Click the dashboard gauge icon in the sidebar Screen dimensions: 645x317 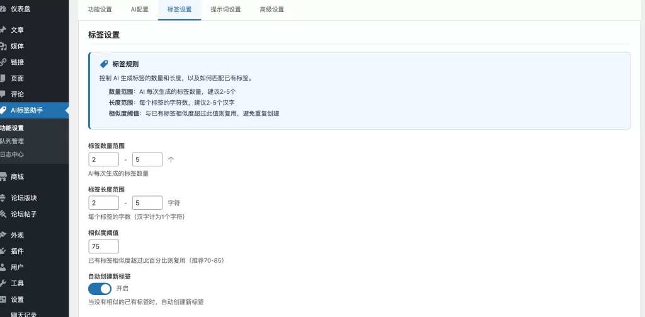[3, 9]
